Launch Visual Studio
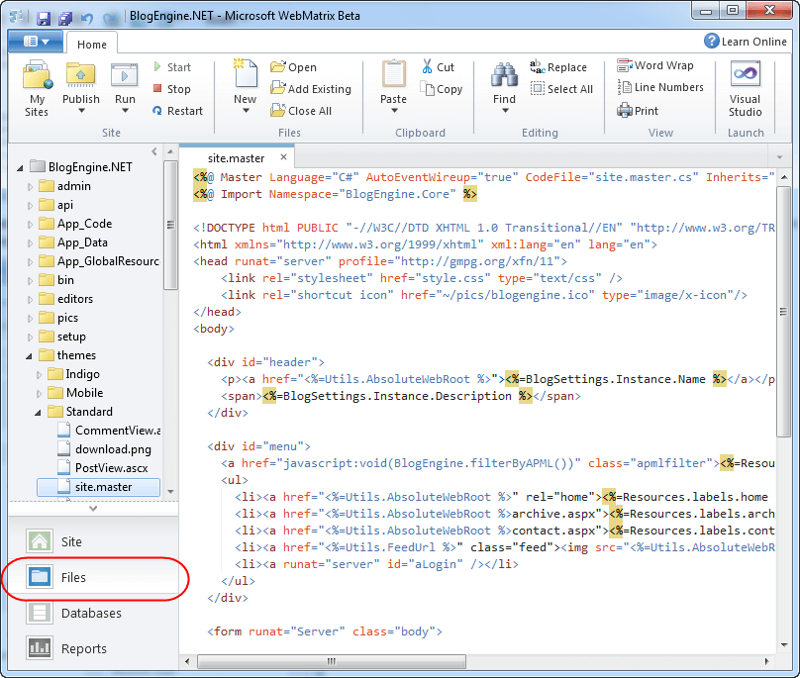The image size is (800, 678). [746, 89]
